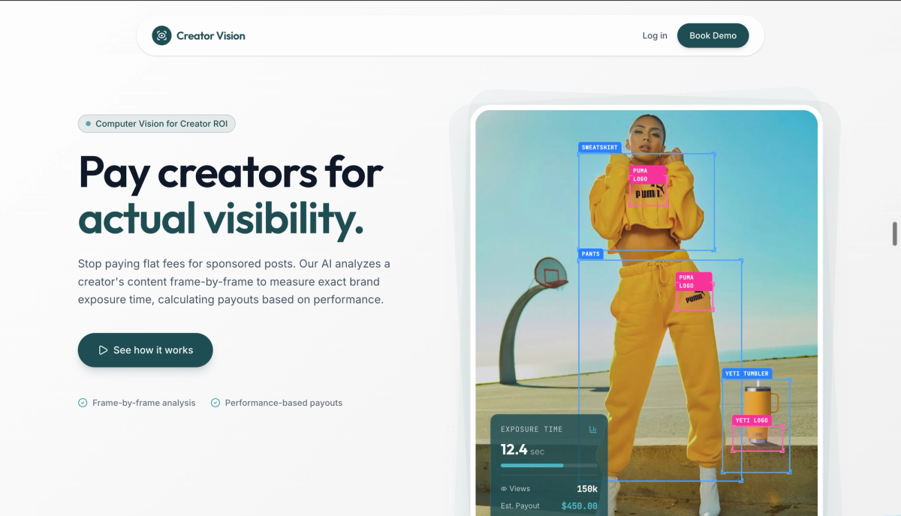
Task: Click the Performance-based payouts text
Action: coord(283,403)
